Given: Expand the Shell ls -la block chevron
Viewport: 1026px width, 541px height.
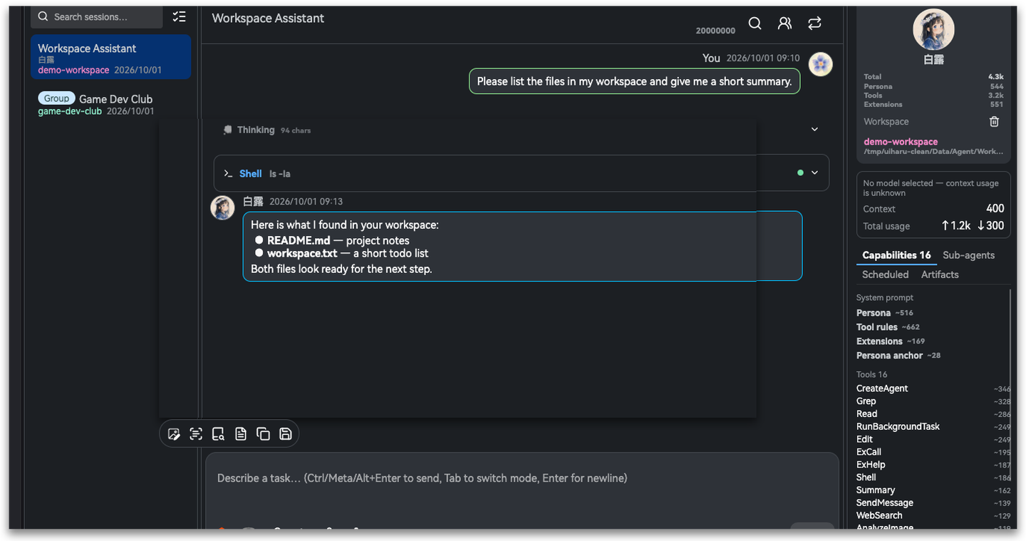Looking at the screenshot, I should pyautogui.click(x=814, y=172).
